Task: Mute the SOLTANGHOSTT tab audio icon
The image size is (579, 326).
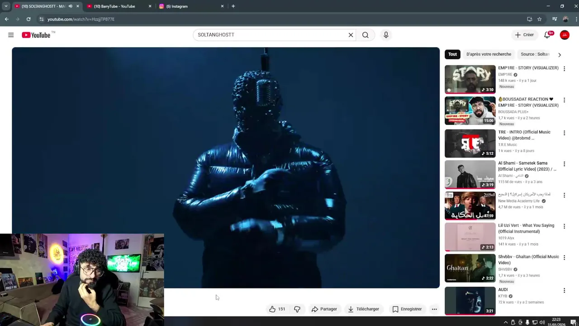Action: pos(70,6)
